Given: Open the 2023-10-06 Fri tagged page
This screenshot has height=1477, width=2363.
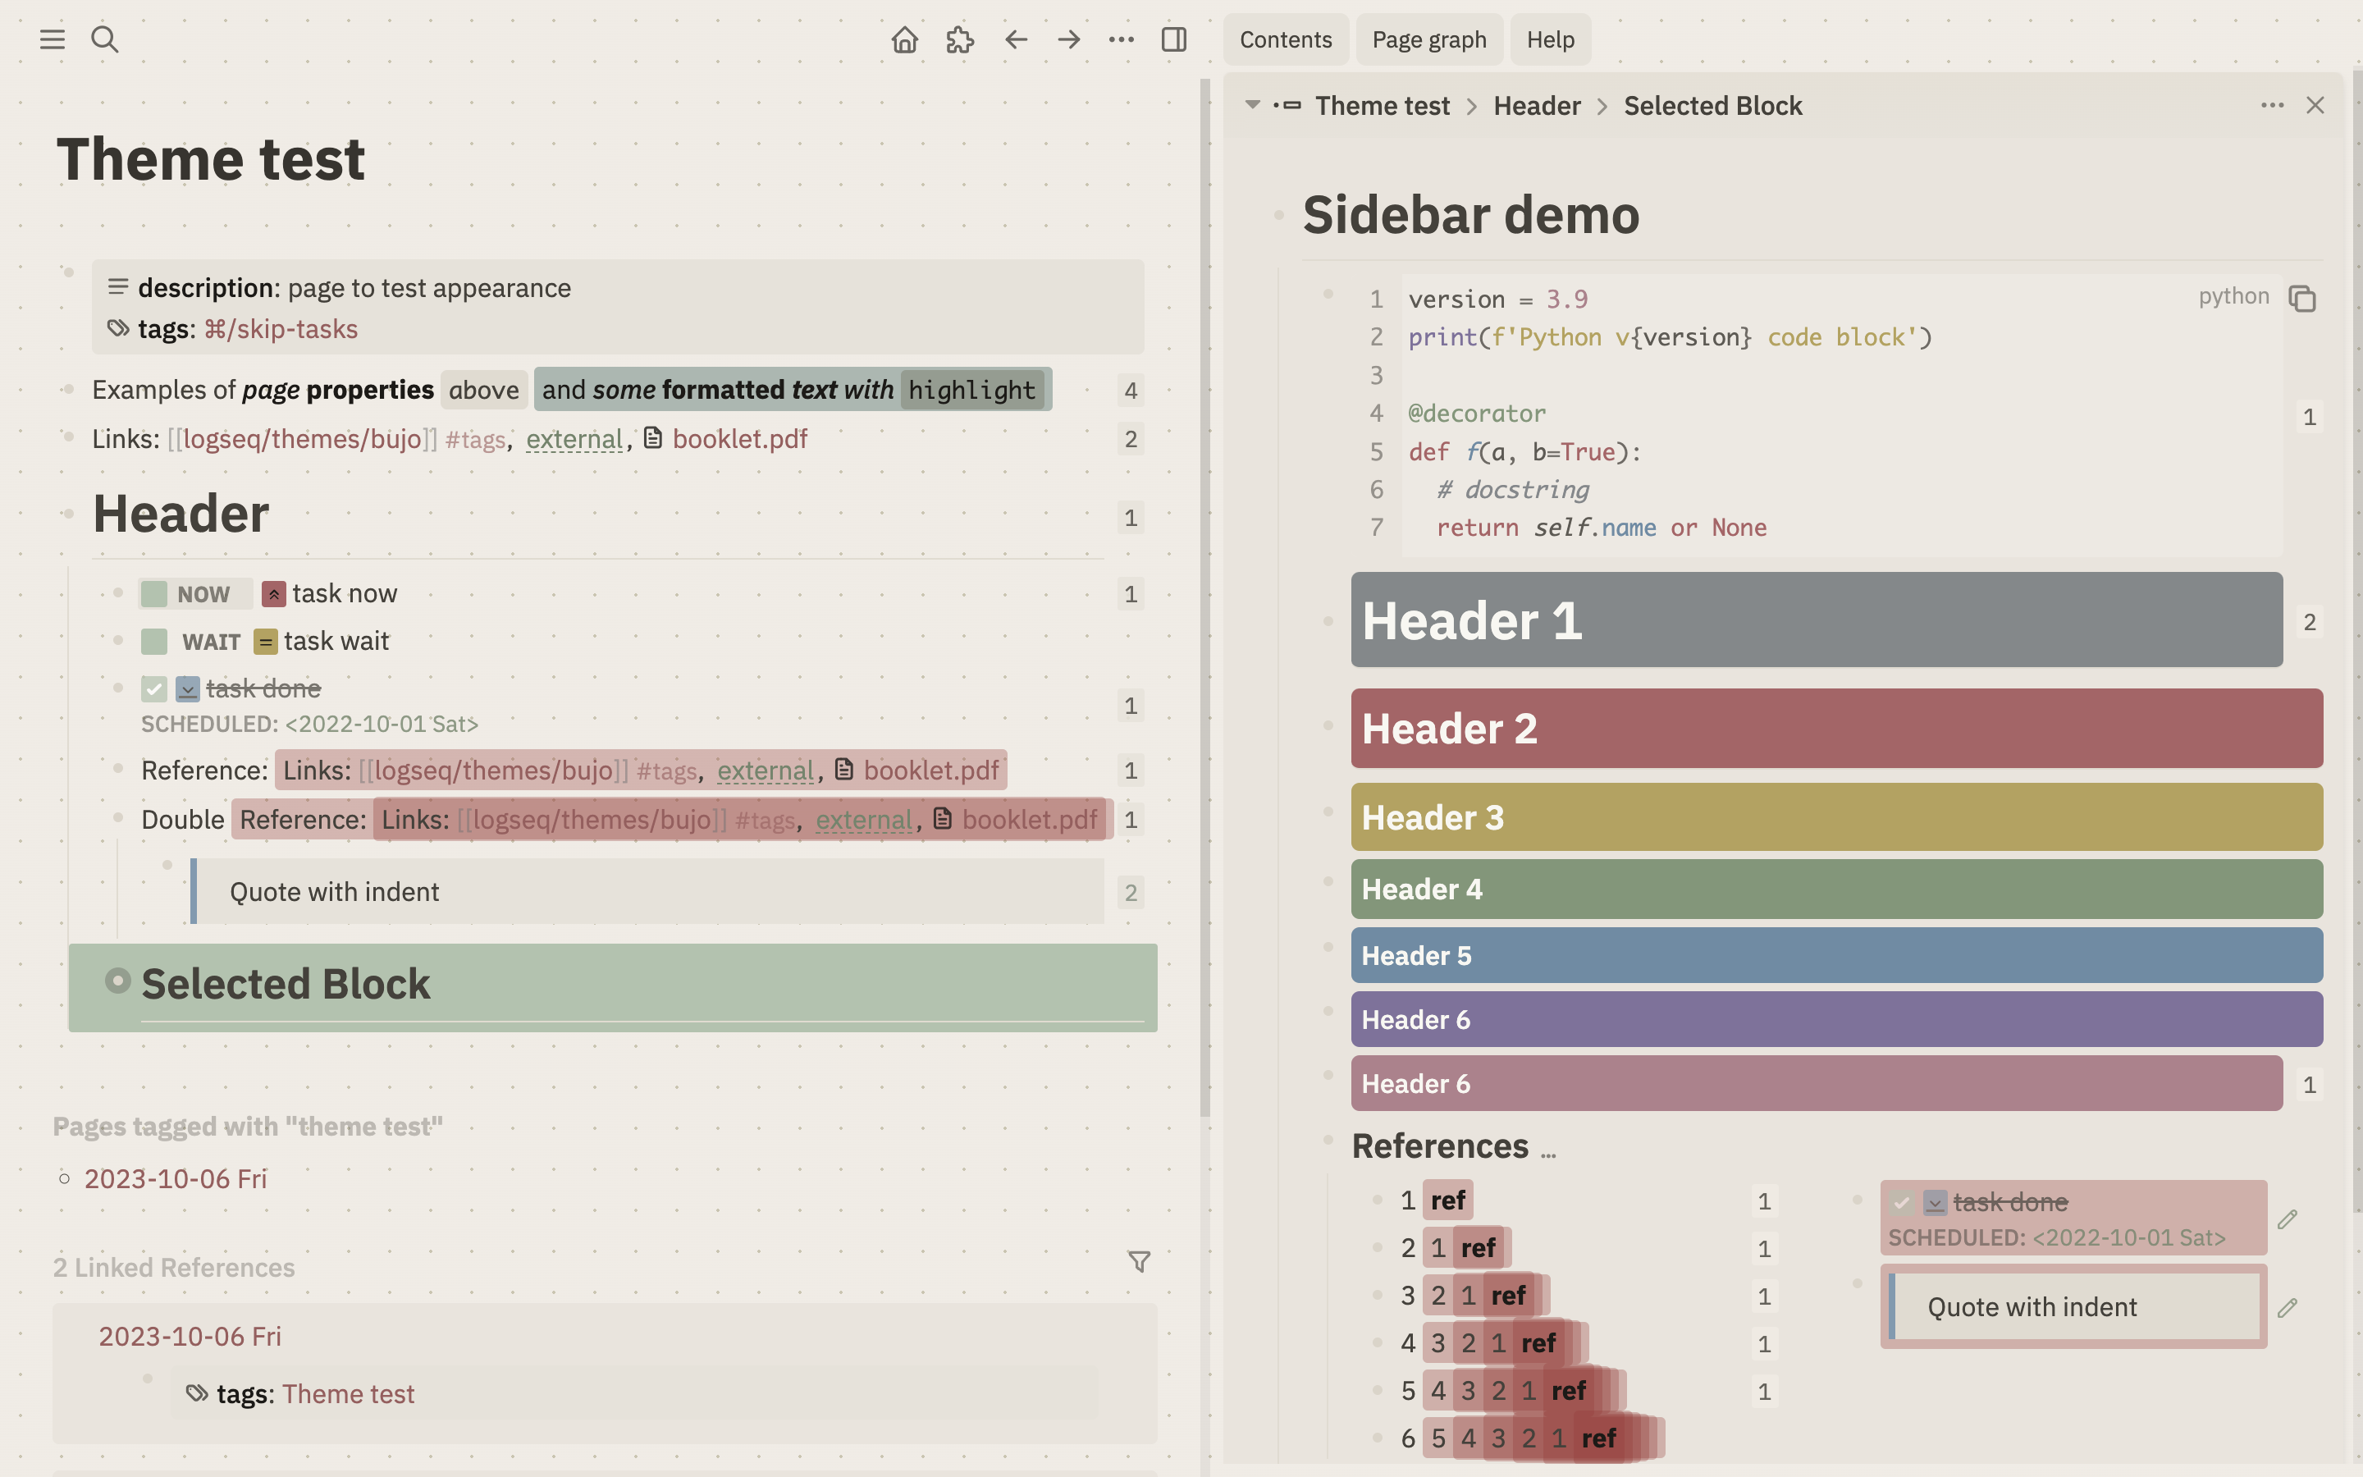Looking at the screenshot, I should click(x=176, y=1178).
